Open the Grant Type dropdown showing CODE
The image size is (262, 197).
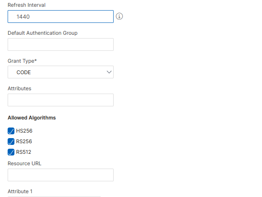tap(60, 72)
